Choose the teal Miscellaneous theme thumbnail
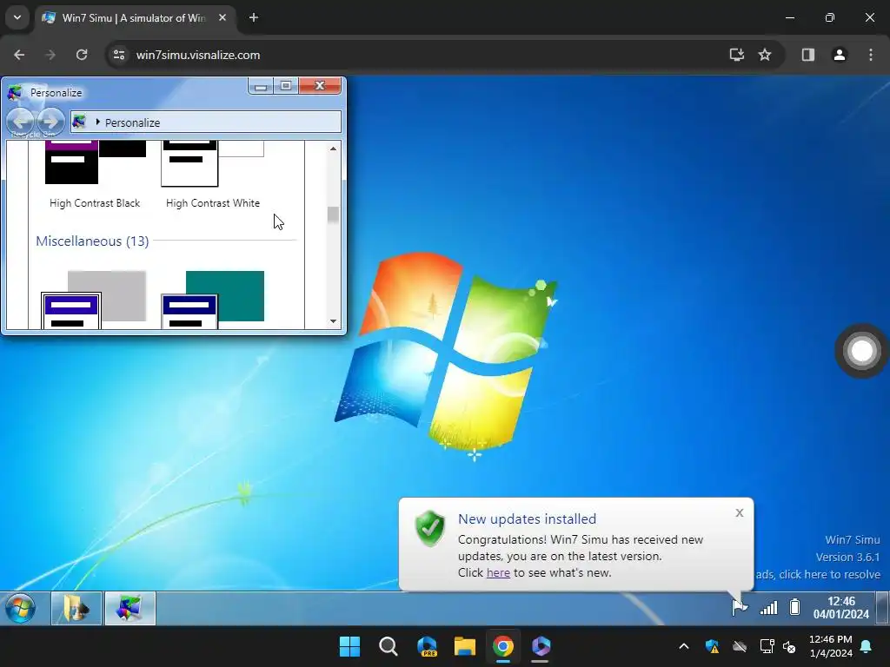The image size is (890, 667). (x=213, y=300)
